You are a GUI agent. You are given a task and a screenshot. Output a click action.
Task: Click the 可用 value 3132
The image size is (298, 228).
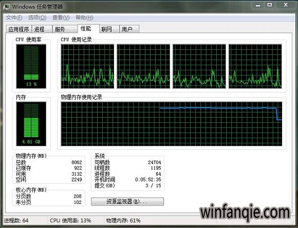tap(77, 174)
